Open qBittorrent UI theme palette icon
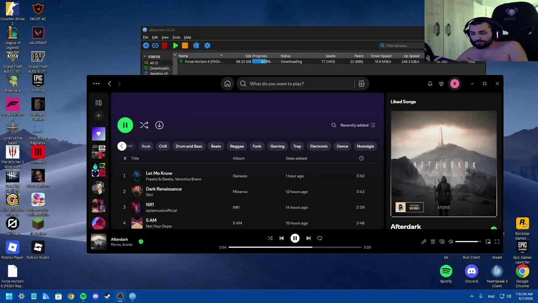 click(x=196, y=45)
